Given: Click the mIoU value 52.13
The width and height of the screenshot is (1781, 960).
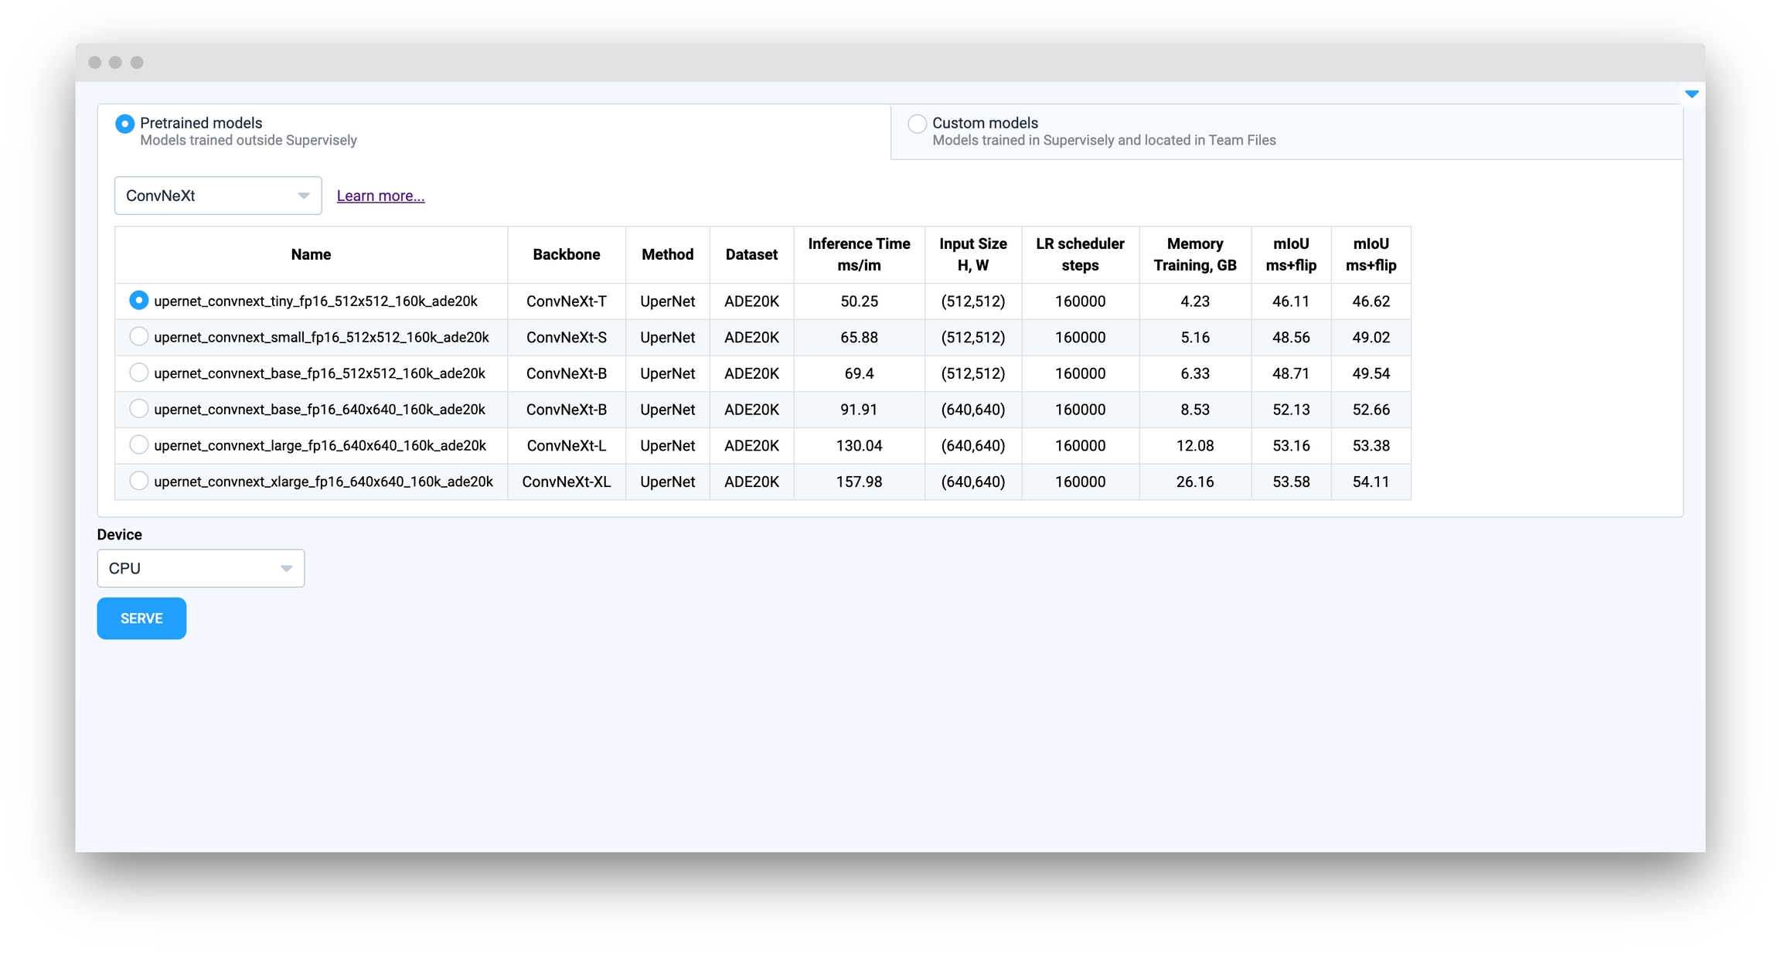Looking at the screenshot, I should [1291, 410].
